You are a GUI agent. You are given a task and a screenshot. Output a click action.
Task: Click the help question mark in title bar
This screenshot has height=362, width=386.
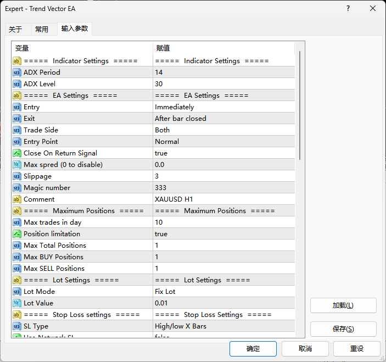tap(348, 8)
